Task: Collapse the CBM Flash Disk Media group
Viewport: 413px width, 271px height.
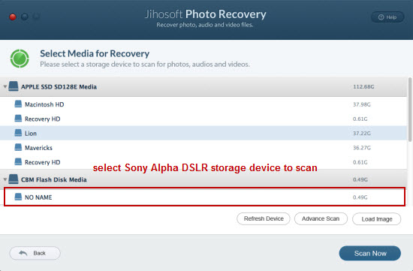Action: point(5,179)
